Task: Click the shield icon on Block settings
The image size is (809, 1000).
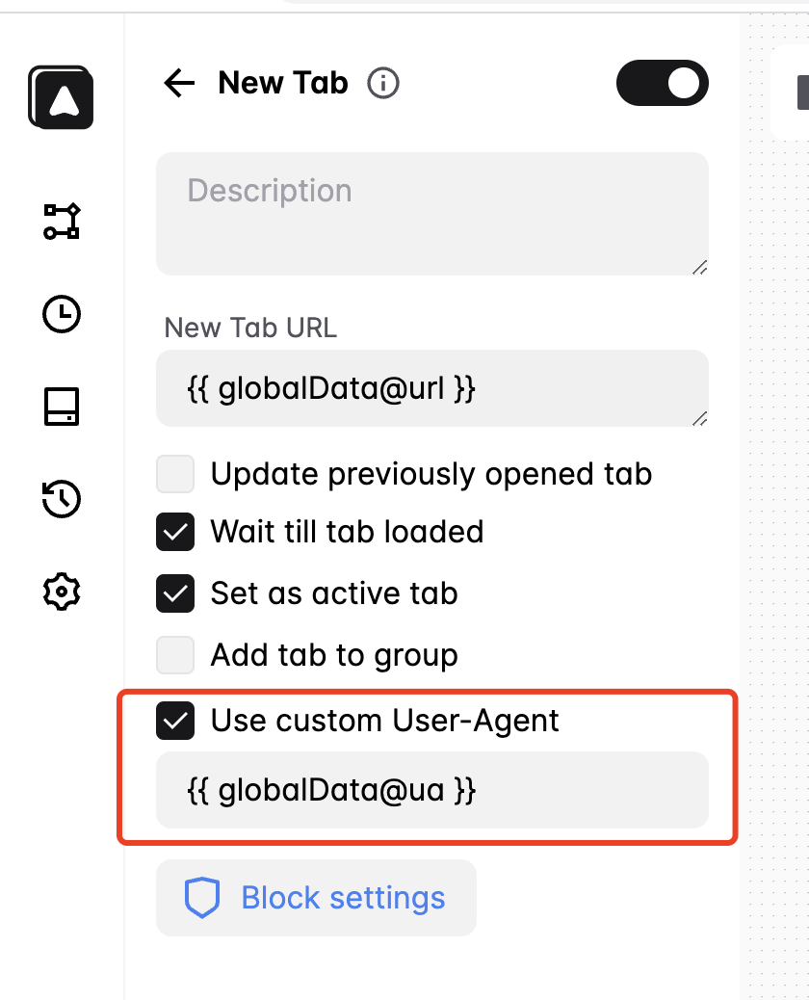Action: tap(200, 897)
